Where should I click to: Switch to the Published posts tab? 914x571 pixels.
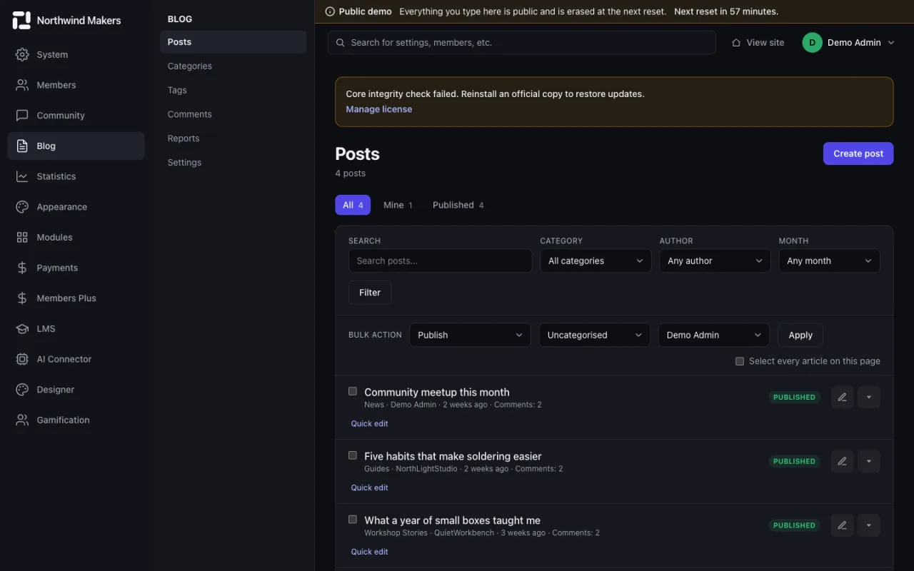pyautogui.click(x=458, y=205)
